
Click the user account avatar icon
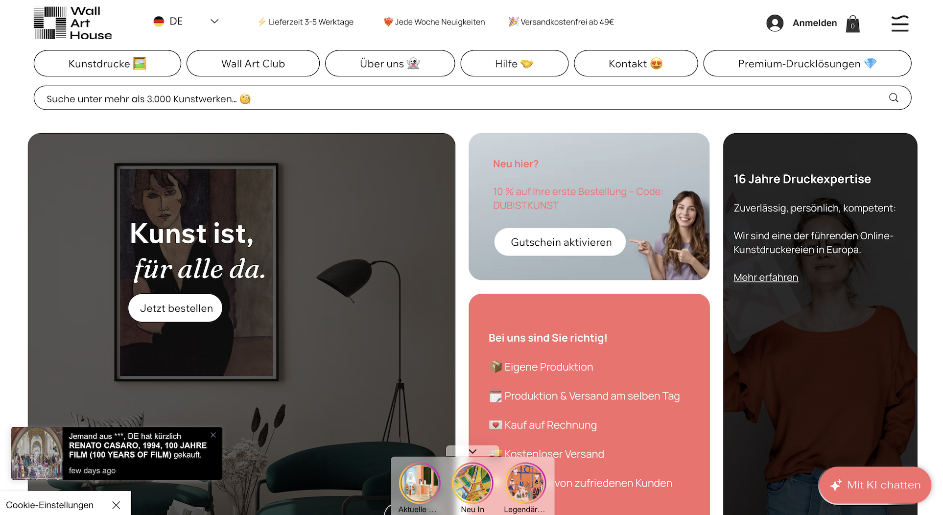775,23
